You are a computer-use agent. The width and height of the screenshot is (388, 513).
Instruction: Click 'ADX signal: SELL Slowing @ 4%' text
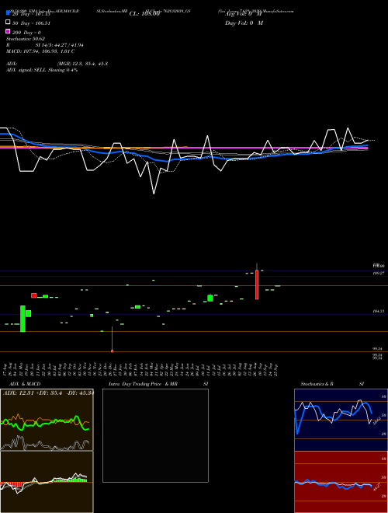42,70
